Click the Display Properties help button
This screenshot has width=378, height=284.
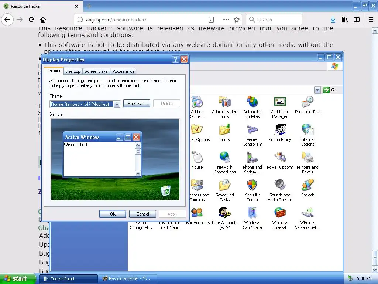(x=175, y=60)
